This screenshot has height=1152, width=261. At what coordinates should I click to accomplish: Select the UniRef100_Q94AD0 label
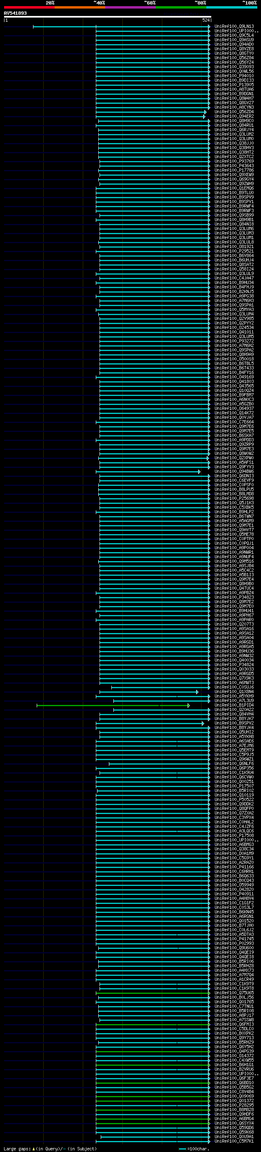coord(234,44)
